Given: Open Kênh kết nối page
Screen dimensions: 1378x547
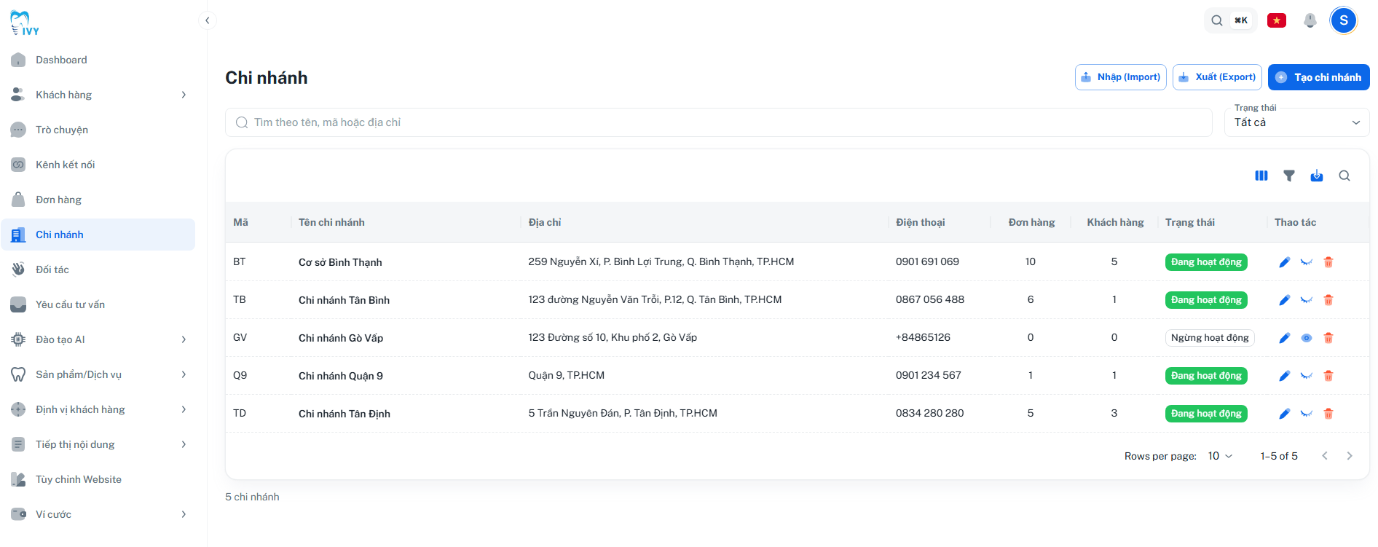Looking at the screenshot, I should point(98,165).
